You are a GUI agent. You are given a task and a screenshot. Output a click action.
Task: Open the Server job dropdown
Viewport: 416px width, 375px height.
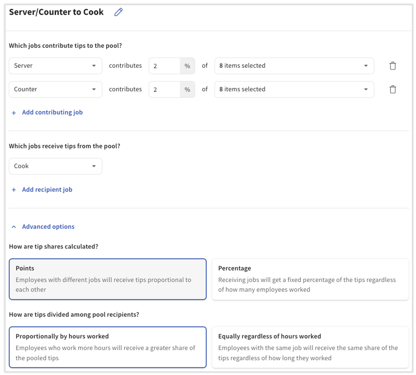pos(56,66)
